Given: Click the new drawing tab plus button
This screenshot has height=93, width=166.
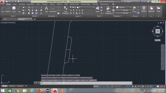Looking at the screenshot, I should (x=34, y=19).
